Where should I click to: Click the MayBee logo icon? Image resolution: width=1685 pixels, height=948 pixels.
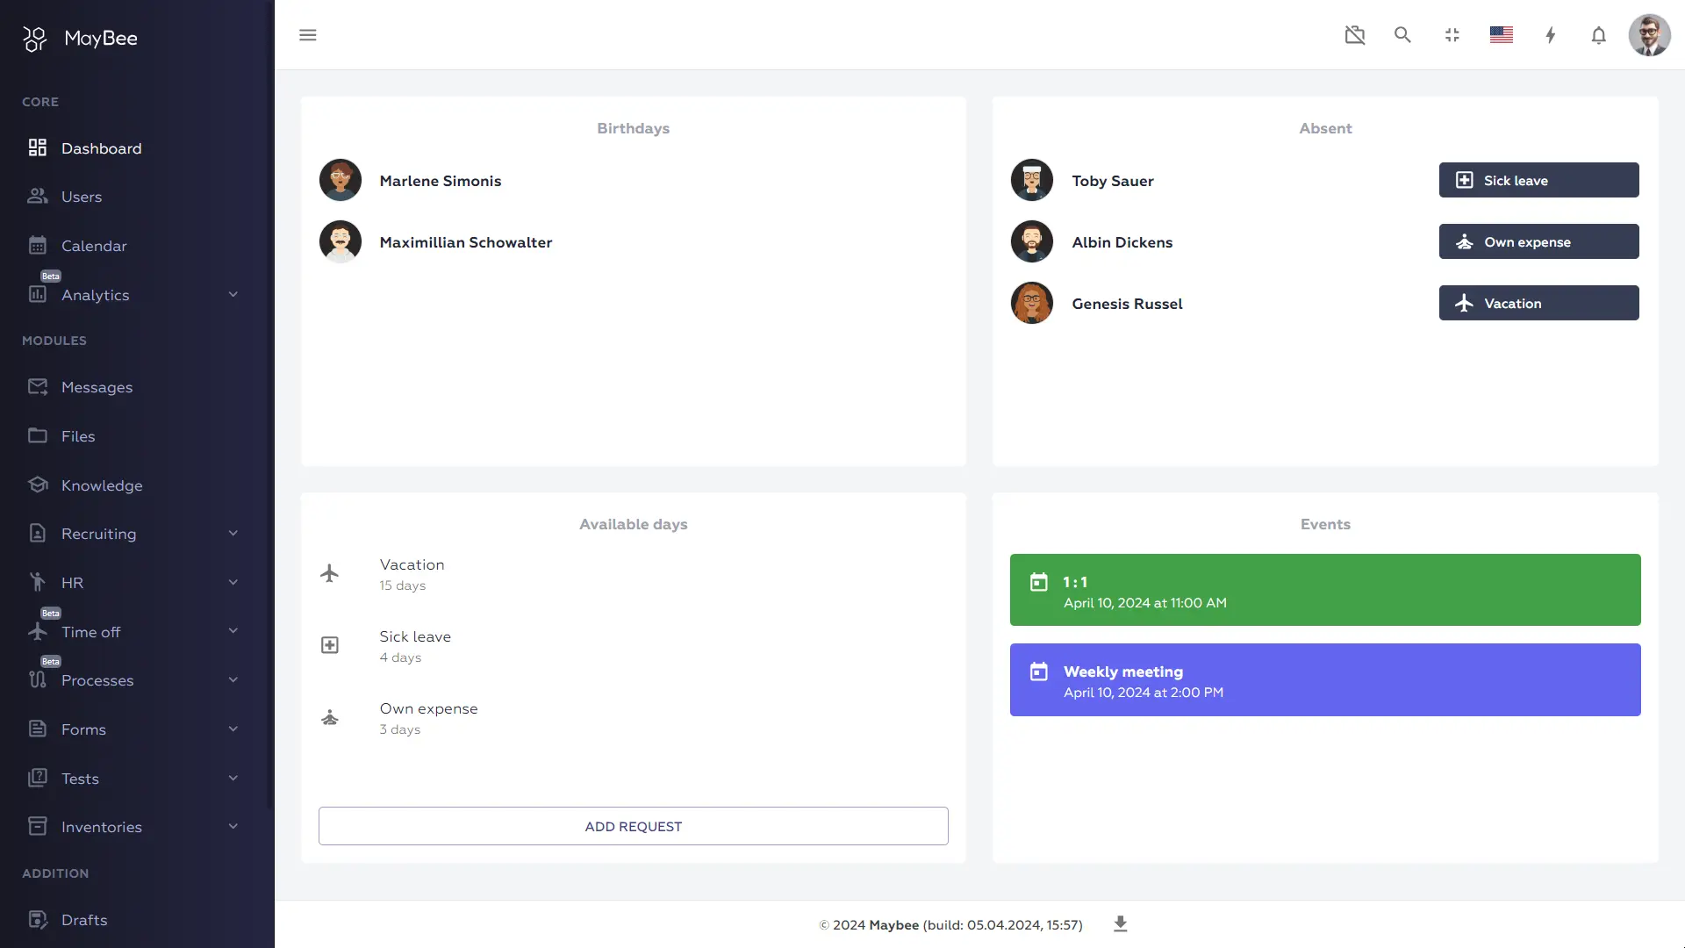[34, 39]
